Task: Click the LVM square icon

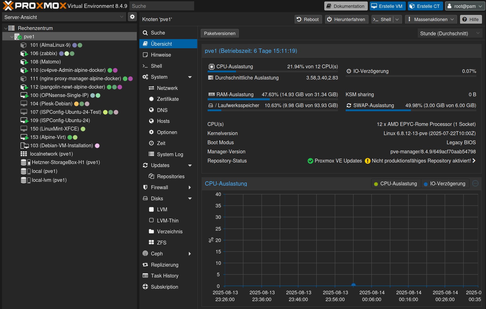Action: pos(151,209)
